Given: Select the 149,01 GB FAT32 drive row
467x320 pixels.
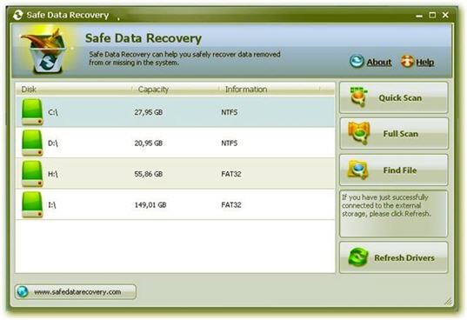Looking at the screenshot, I should 175,204.
